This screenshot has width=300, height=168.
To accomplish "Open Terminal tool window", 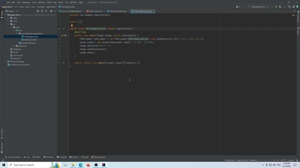I will click(x=61, y=157).
